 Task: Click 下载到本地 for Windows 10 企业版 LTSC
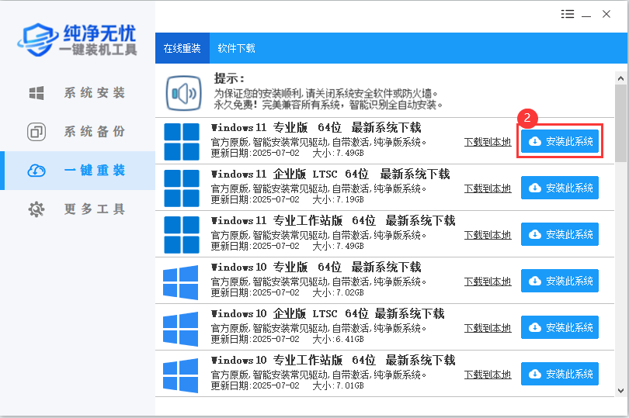point(488,327)
